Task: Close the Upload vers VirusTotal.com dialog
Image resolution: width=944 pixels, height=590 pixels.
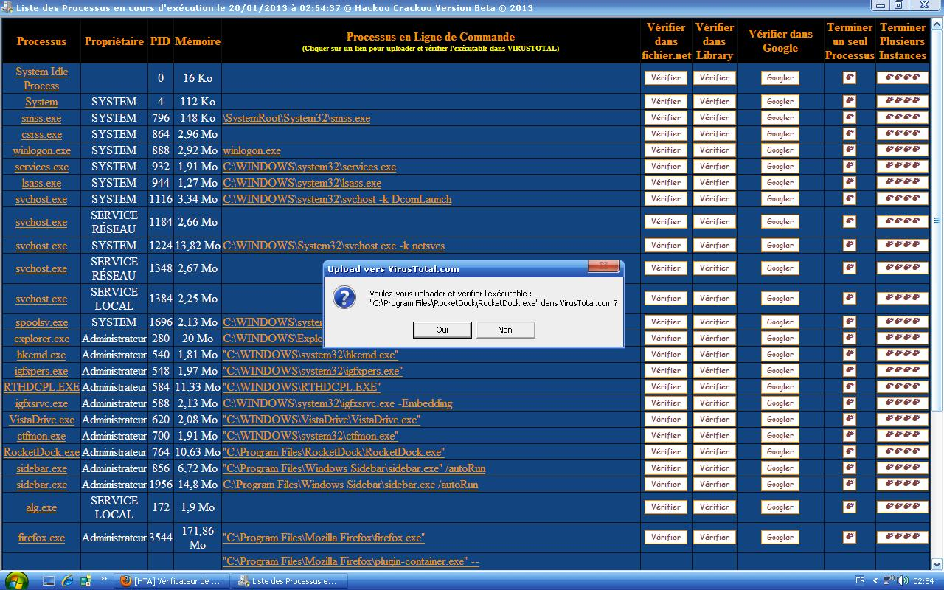Action: point(603,266)
